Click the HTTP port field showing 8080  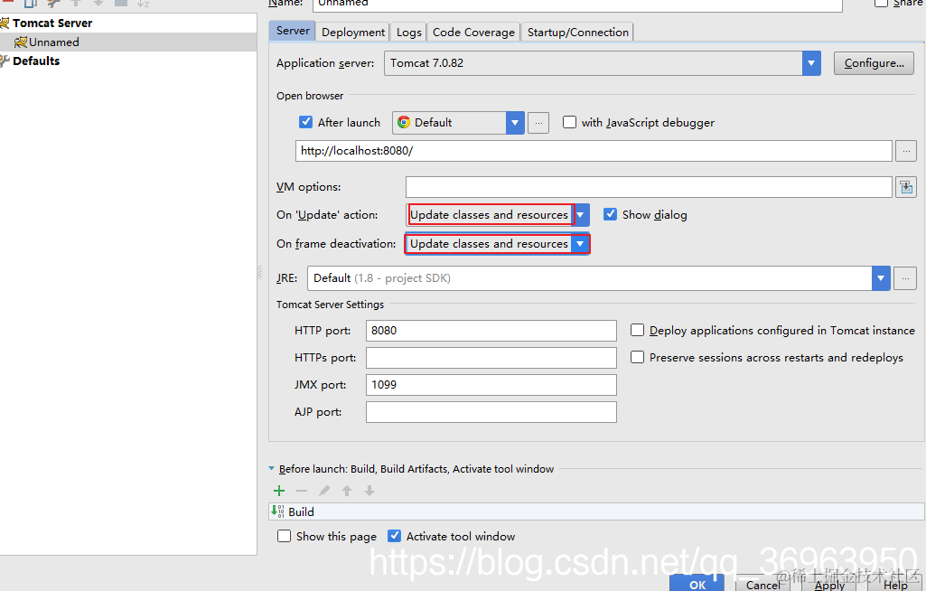(x=491, y=331)
